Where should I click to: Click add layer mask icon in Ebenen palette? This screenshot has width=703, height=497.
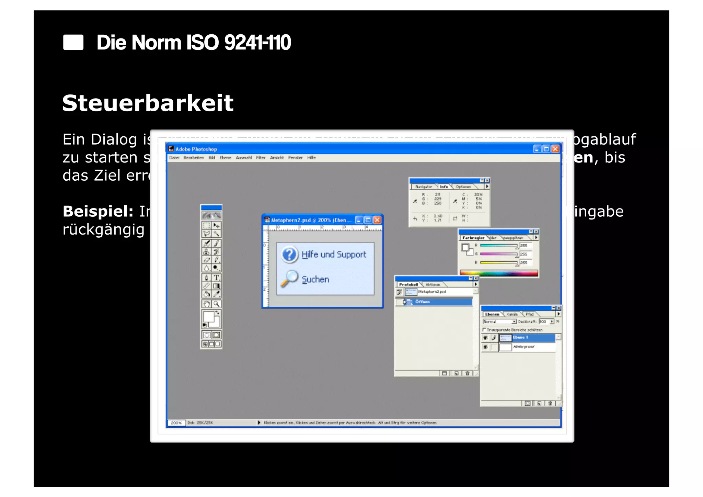click(528, 403)
